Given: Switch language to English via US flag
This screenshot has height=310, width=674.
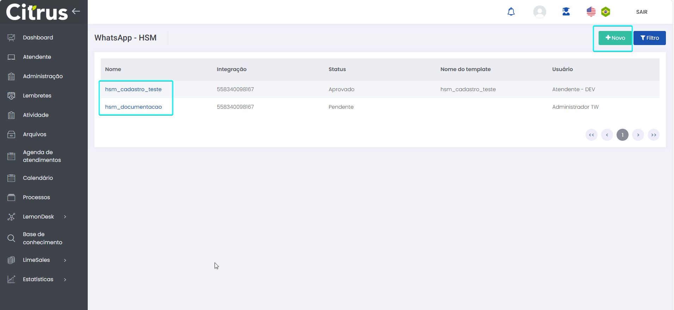Looking at the screenshot, I should click(x=591, y=12).
